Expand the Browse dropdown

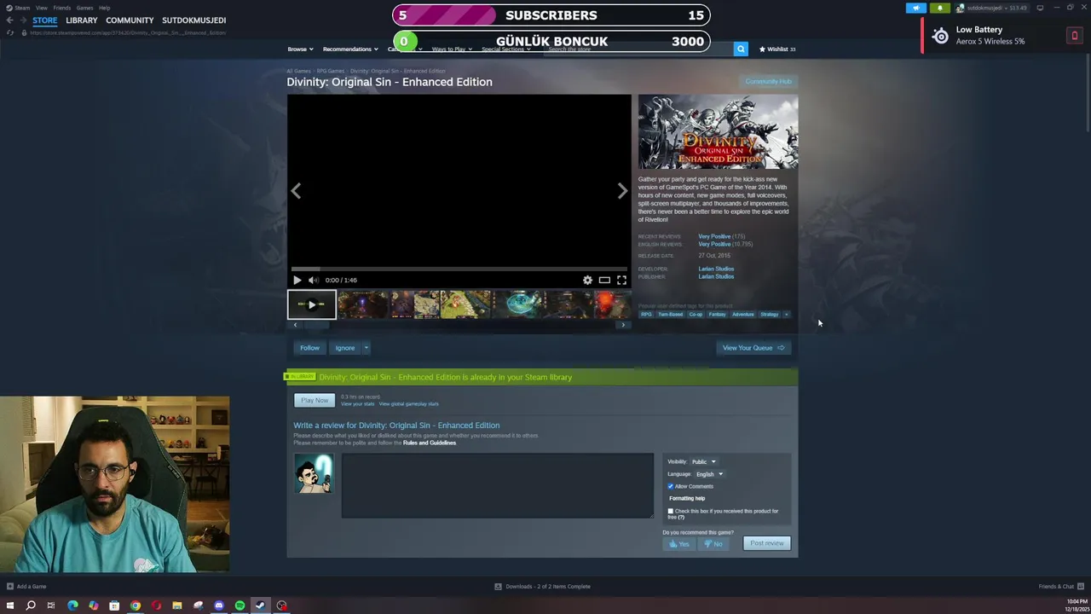point(300,49)
